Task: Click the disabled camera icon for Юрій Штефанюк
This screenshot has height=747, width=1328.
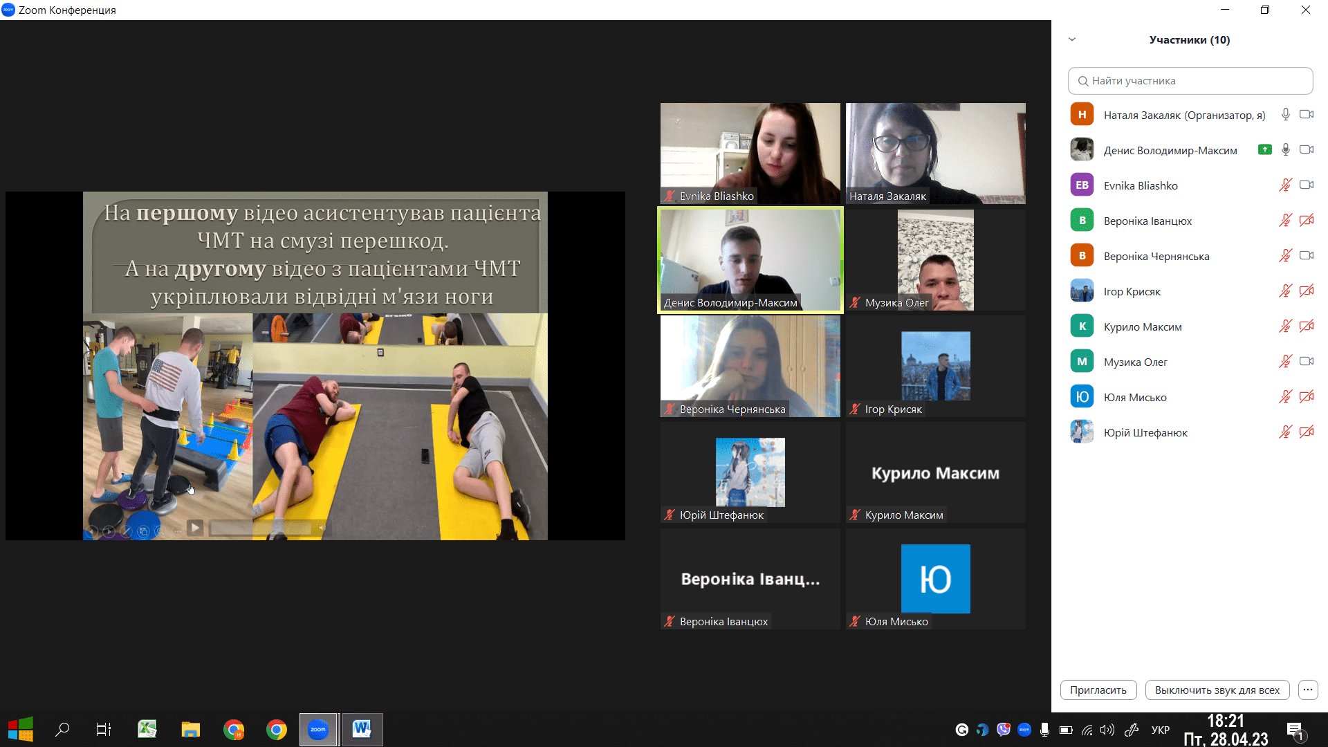Action: click(x=1306, y=432)
